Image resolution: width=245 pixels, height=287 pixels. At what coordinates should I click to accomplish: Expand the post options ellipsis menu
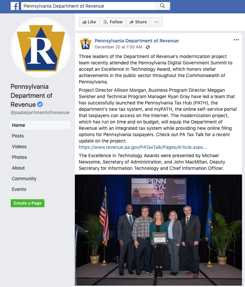coord(236,40)
